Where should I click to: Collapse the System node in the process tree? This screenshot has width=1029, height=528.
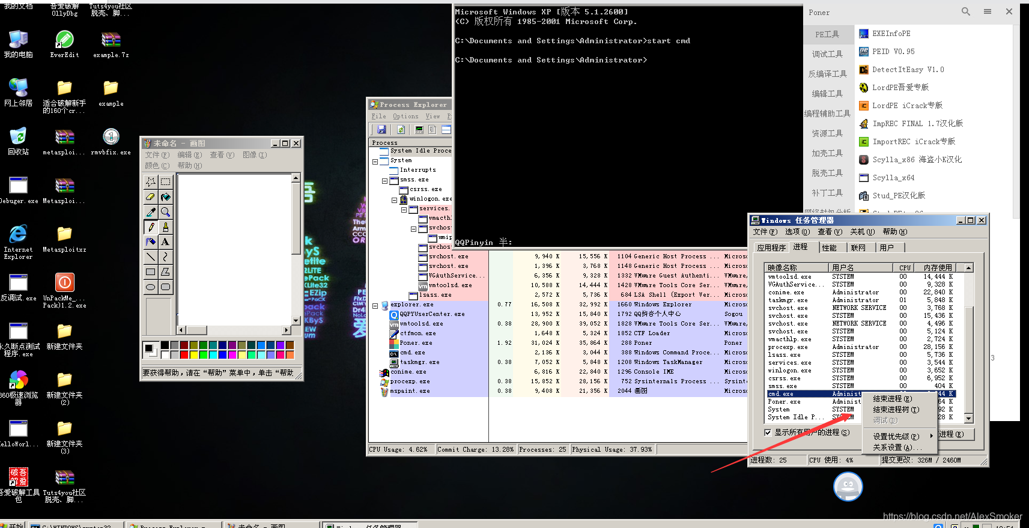375,161
